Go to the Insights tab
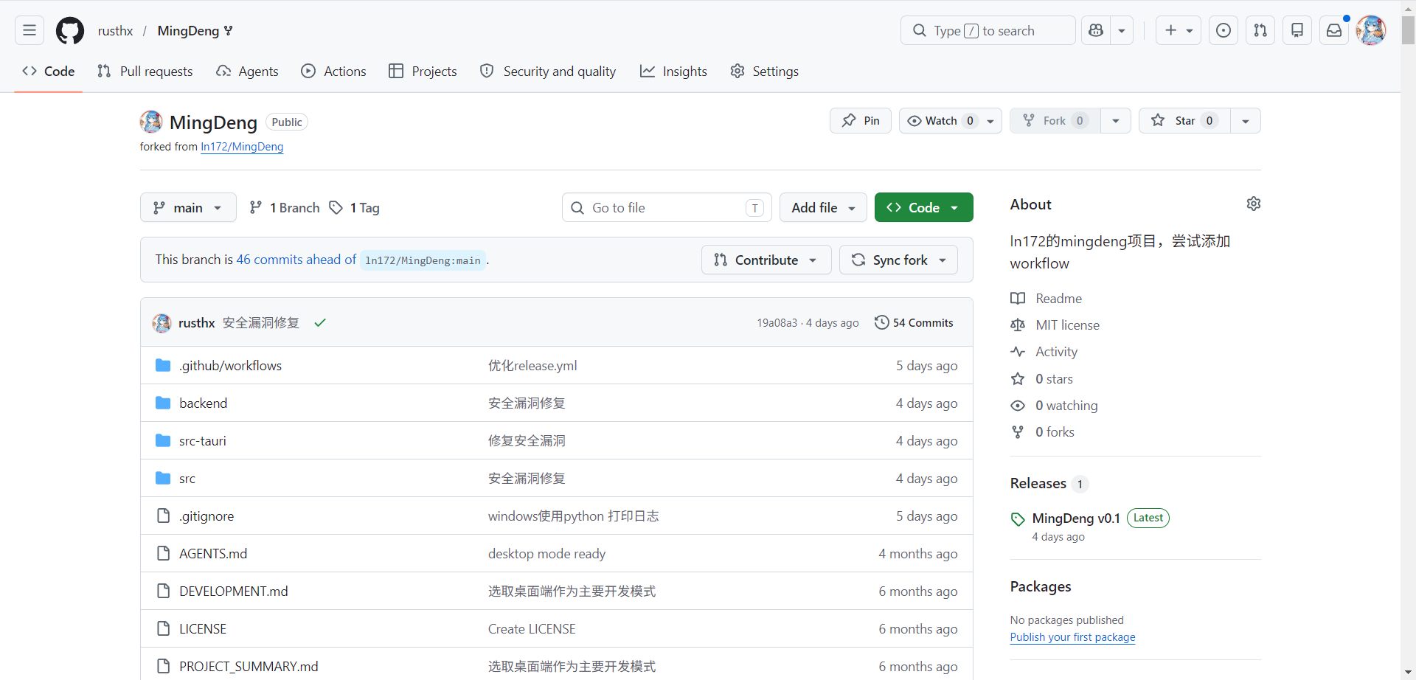Viewport: 1416px width, 680px height. click(673, 72)
